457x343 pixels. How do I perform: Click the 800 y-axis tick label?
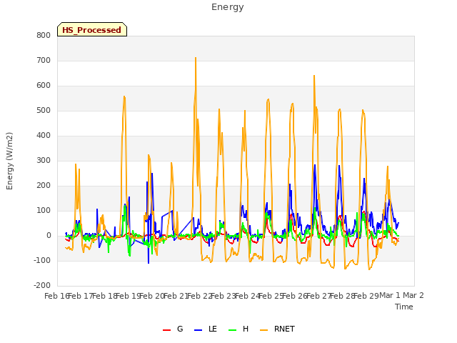(44, 35)
